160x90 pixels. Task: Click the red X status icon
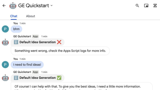(x=59, y=42)
